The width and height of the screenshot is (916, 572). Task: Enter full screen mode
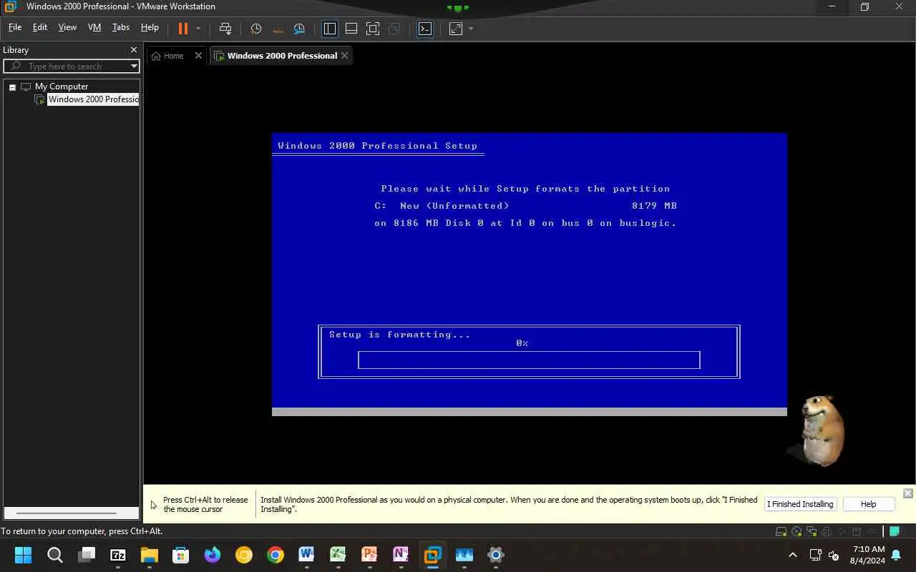click(373, 29)
